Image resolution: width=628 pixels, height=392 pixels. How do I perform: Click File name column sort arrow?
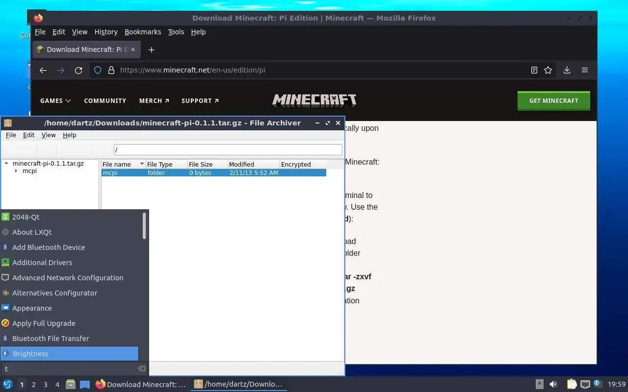click(x=142, y=164)
